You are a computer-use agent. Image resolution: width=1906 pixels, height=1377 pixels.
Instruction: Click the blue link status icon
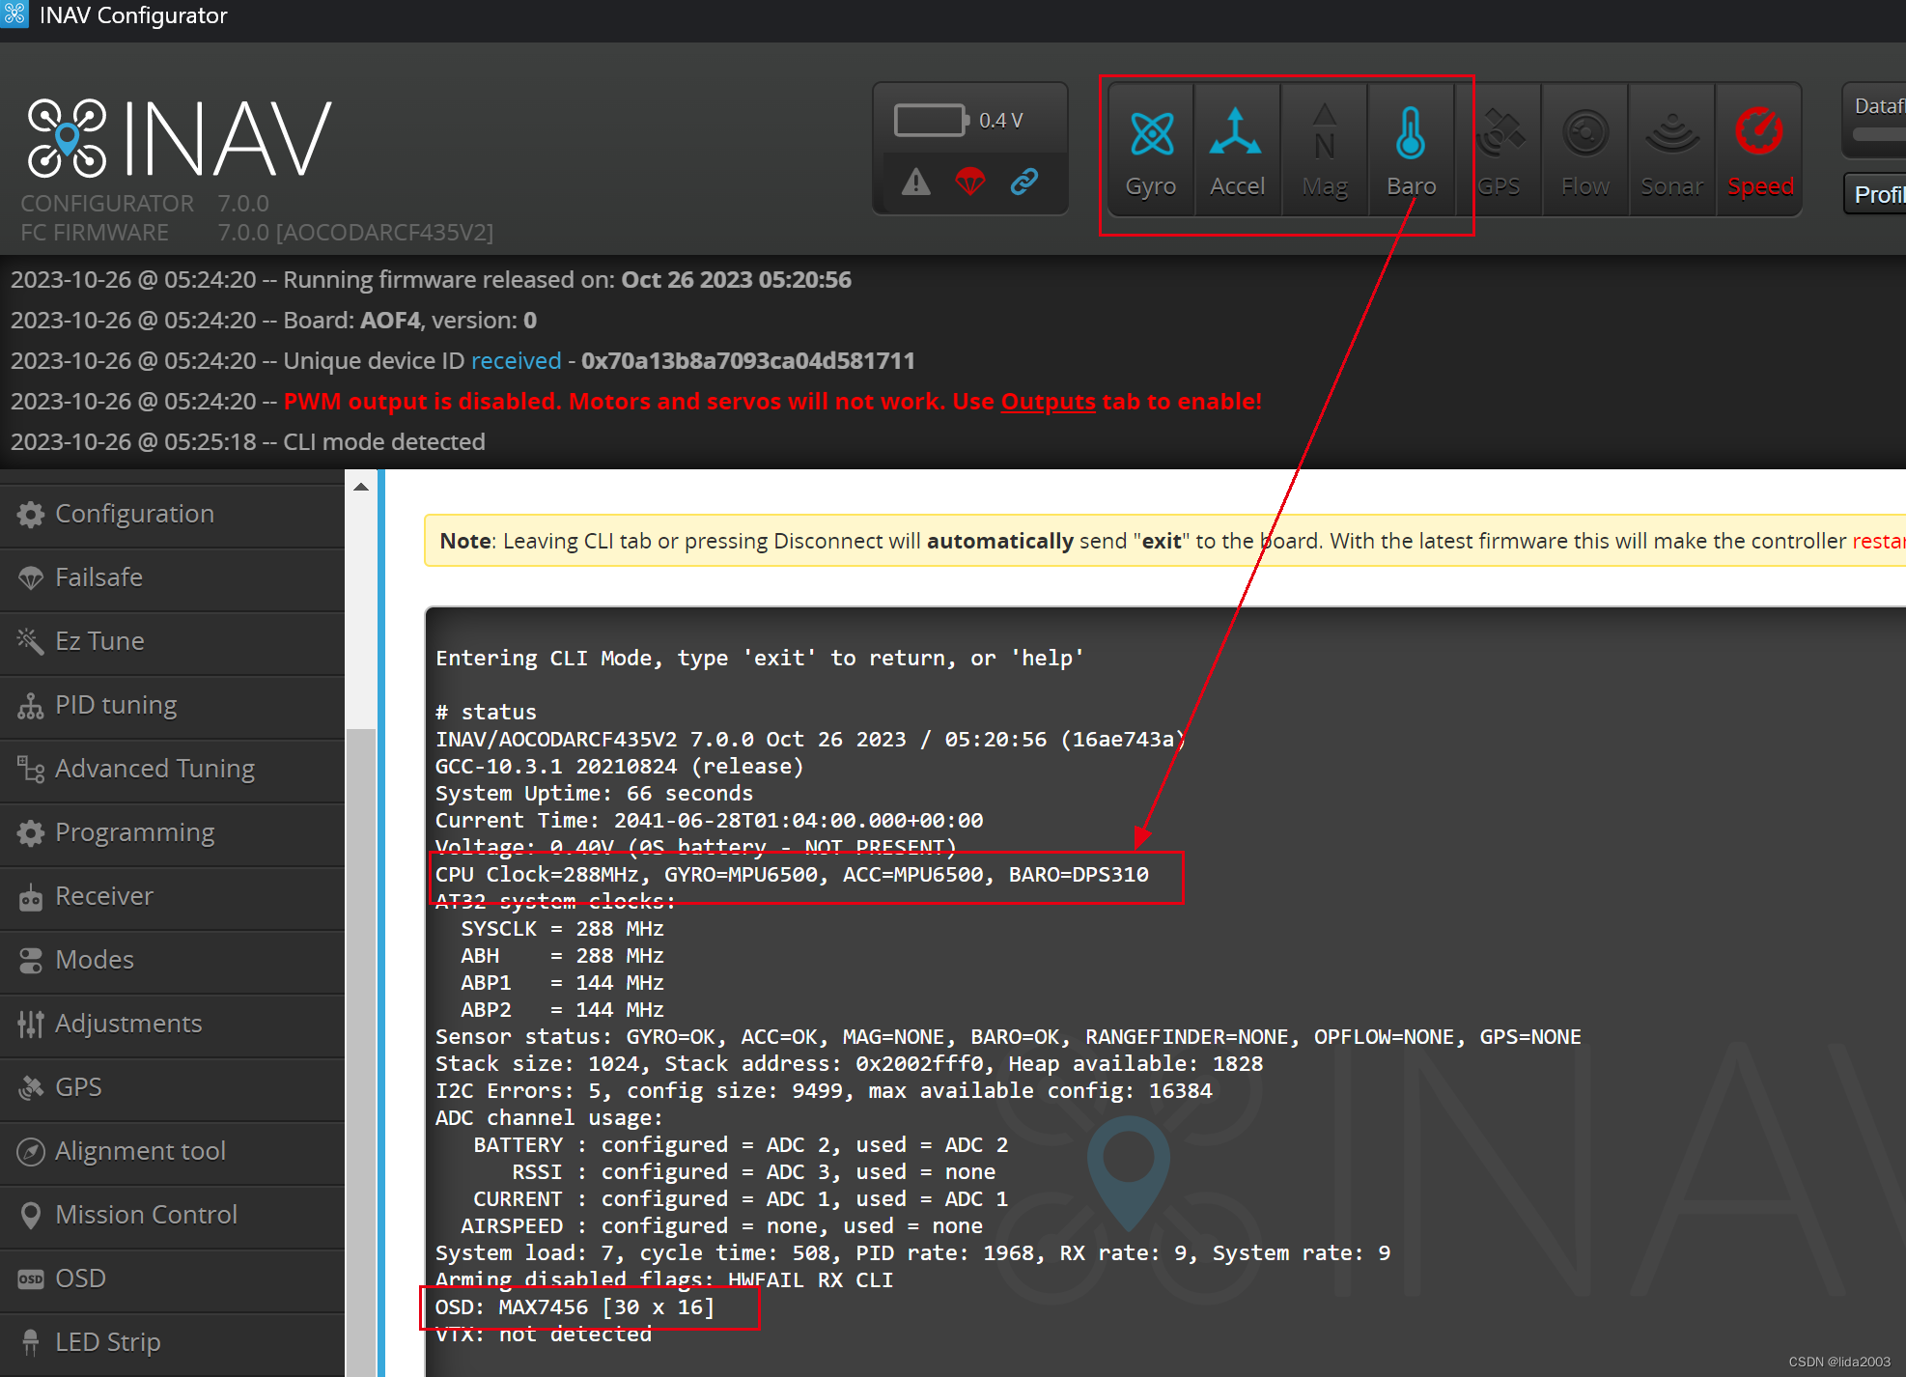(x=1024, y=181)
